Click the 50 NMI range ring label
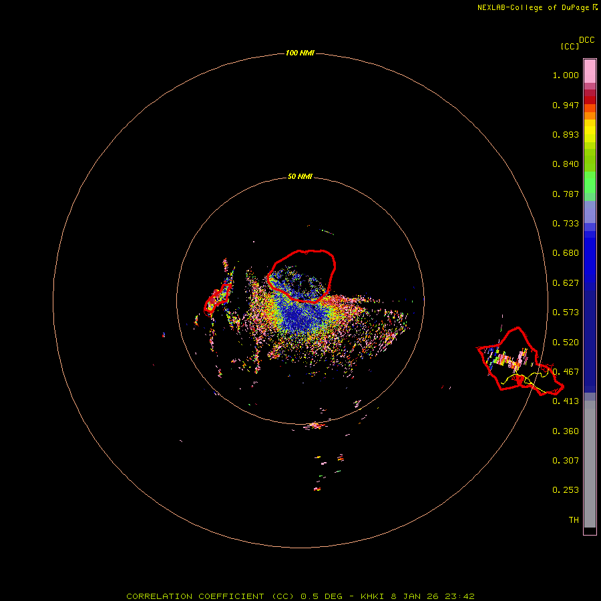The height and width of the screenshot is (601, 601). tap(300, 176)
